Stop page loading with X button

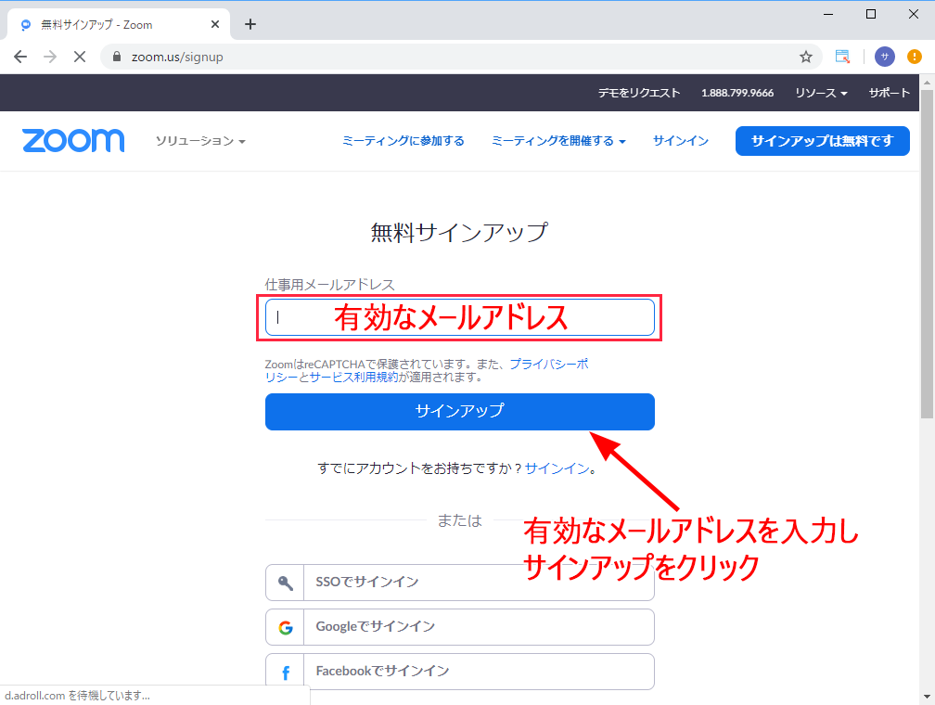coord(80,57)
